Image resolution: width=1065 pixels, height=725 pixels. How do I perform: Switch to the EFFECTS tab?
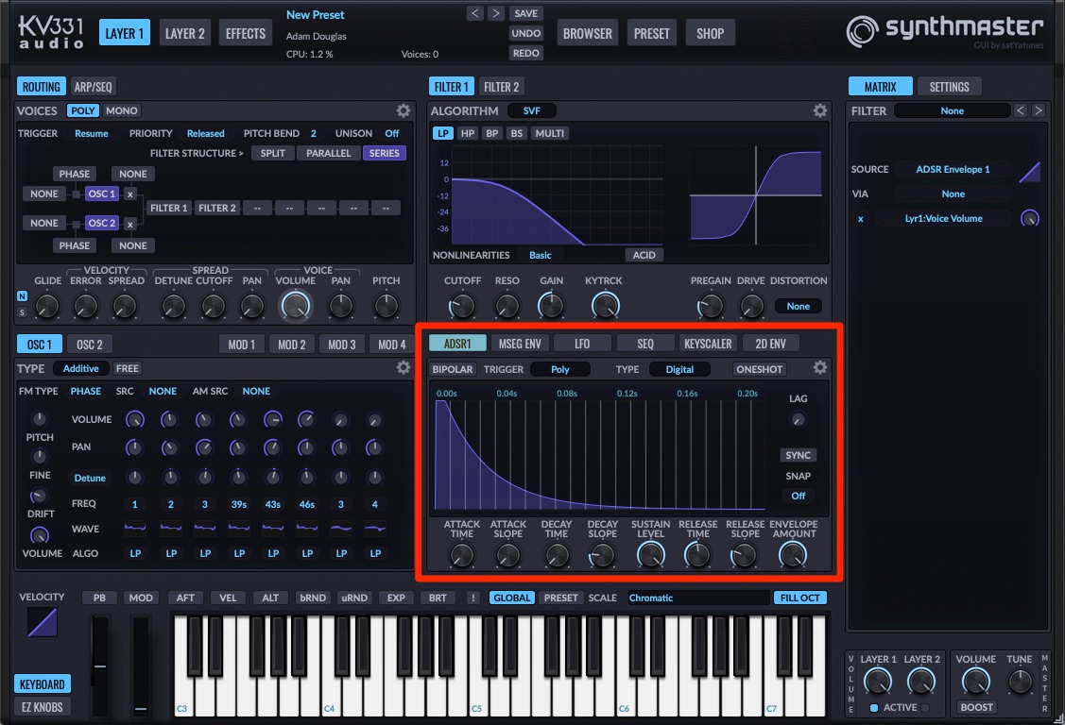245,33
